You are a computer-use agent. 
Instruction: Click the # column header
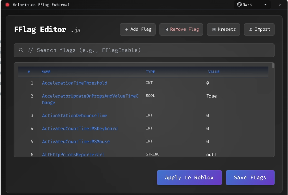29,72
